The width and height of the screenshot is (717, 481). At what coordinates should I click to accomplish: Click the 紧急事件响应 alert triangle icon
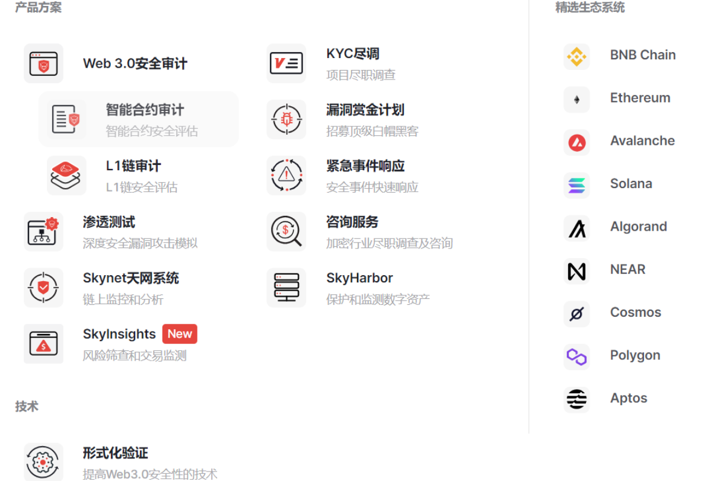tap(286, 176)
